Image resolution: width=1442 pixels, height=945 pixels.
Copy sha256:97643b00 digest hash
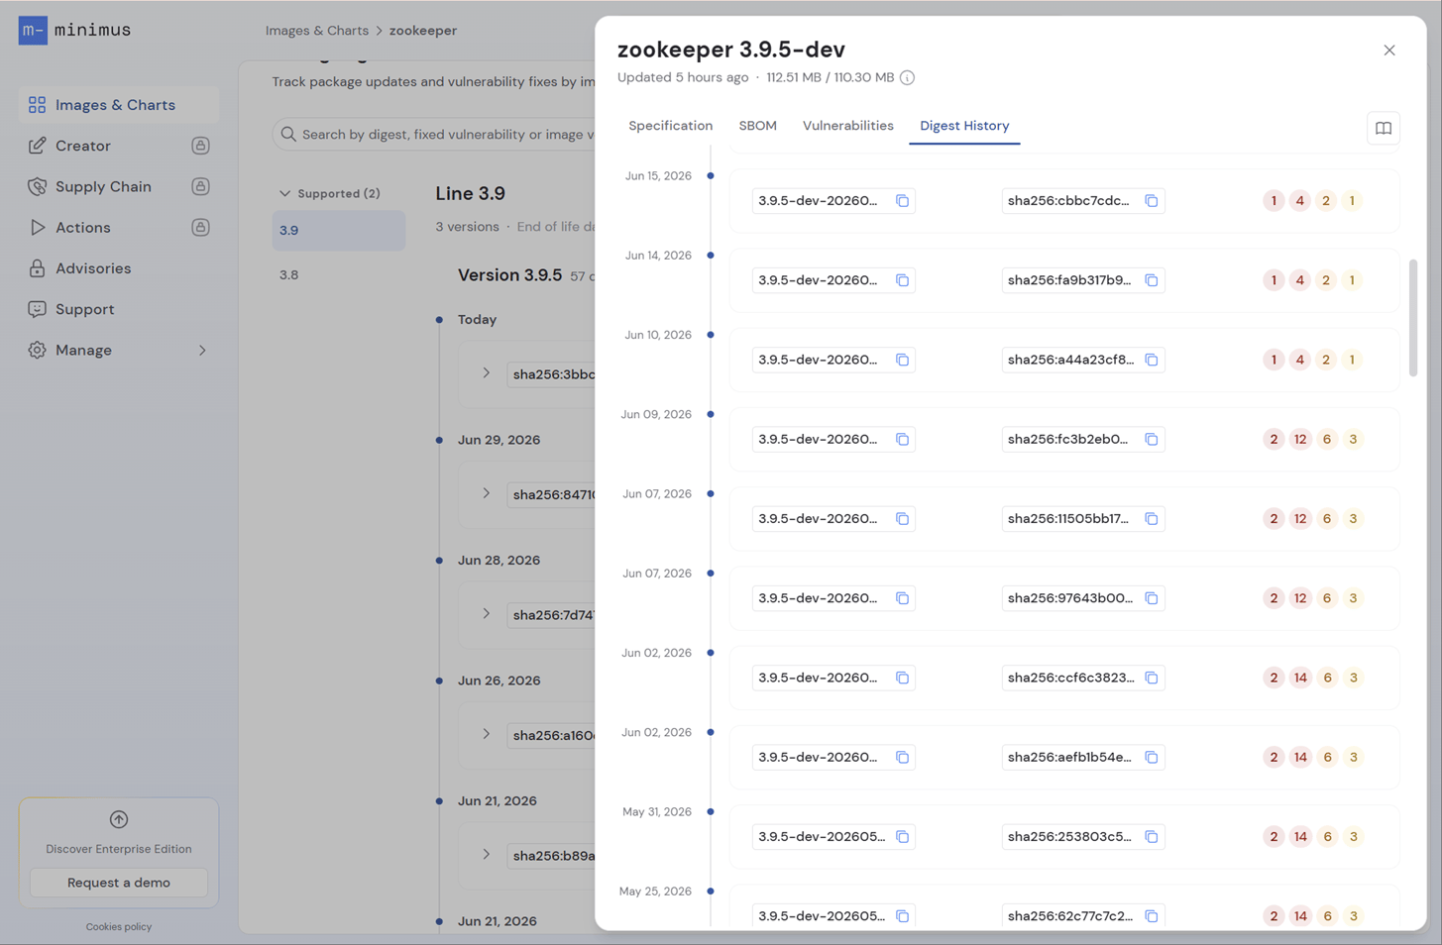[x=1152, y=598]
